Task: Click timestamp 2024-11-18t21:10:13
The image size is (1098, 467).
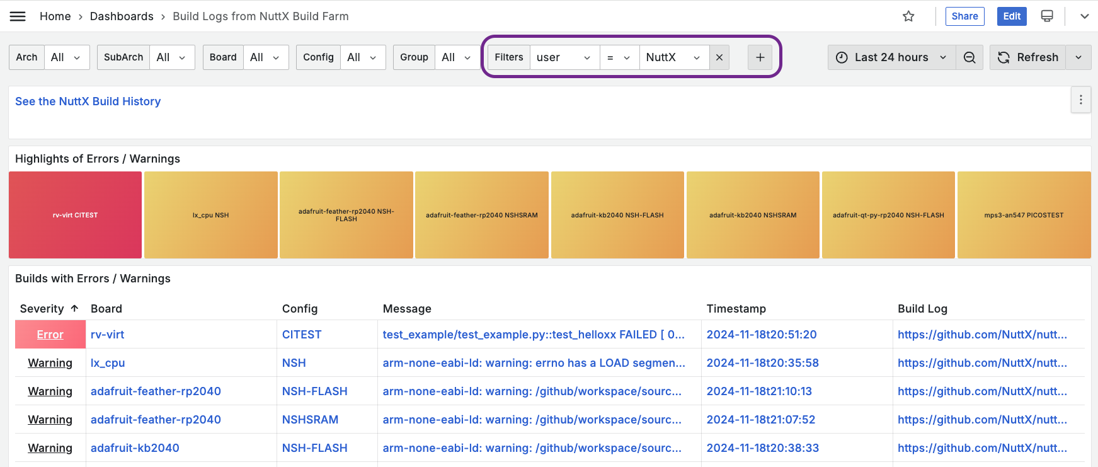Action: tap(759, 391)
